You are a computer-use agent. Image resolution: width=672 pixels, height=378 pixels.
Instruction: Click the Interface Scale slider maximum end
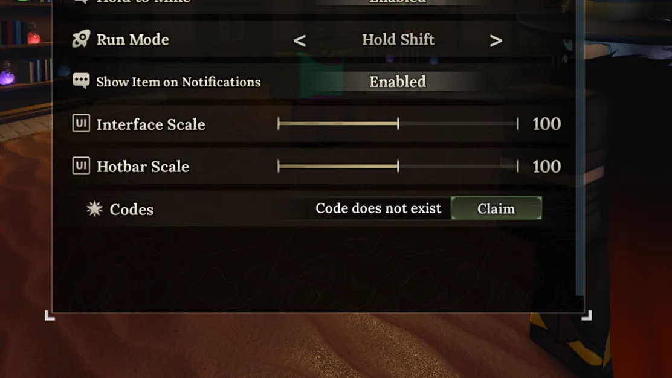[517, 124]
